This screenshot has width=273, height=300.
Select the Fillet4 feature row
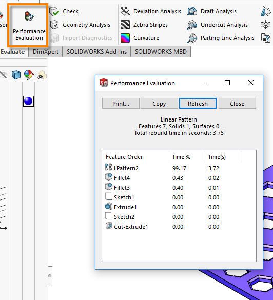coord(179,178)
